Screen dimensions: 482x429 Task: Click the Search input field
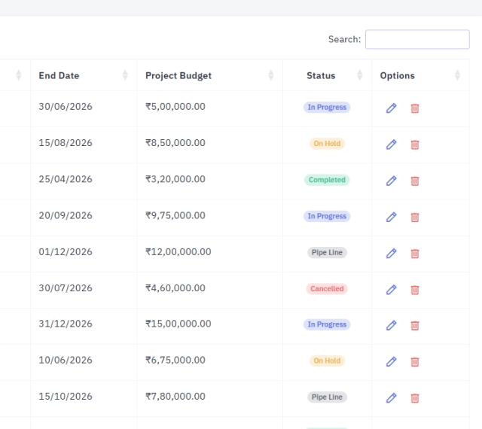[417, 39]
